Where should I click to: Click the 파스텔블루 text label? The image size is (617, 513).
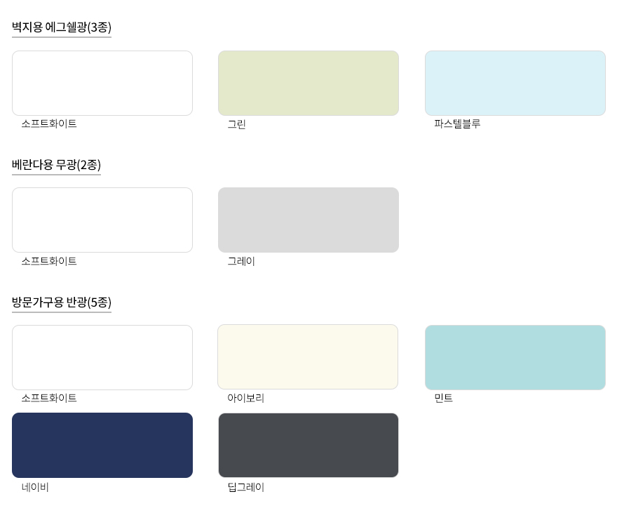click(x=457, y=124)
